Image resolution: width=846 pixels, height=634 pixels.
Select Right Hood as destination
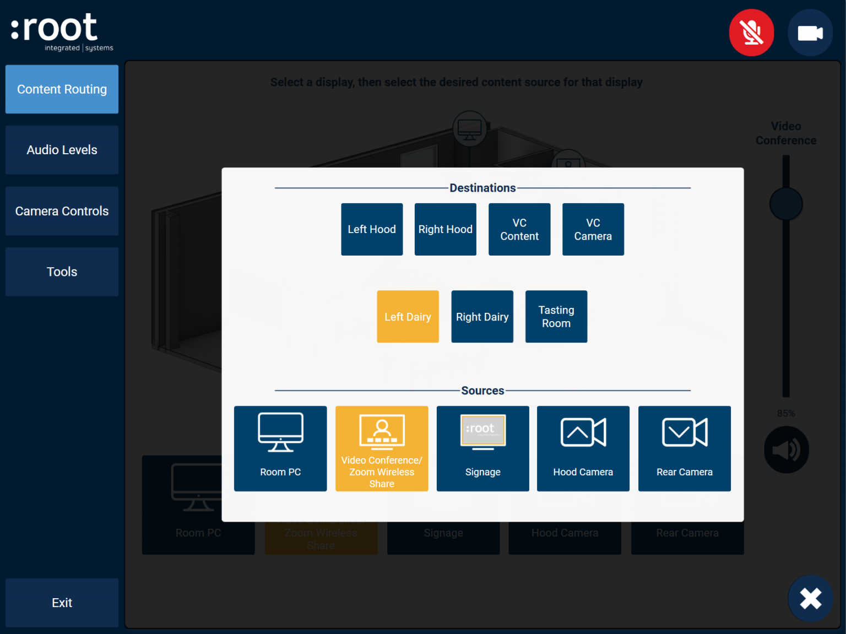pos(445,229)
